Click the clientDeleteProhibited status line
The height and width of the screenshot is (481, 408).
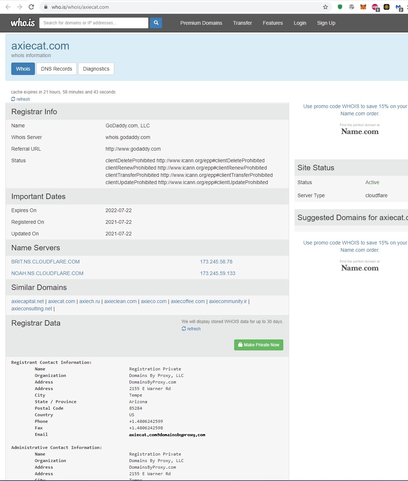pyautogui.click(x=185, y=160)
